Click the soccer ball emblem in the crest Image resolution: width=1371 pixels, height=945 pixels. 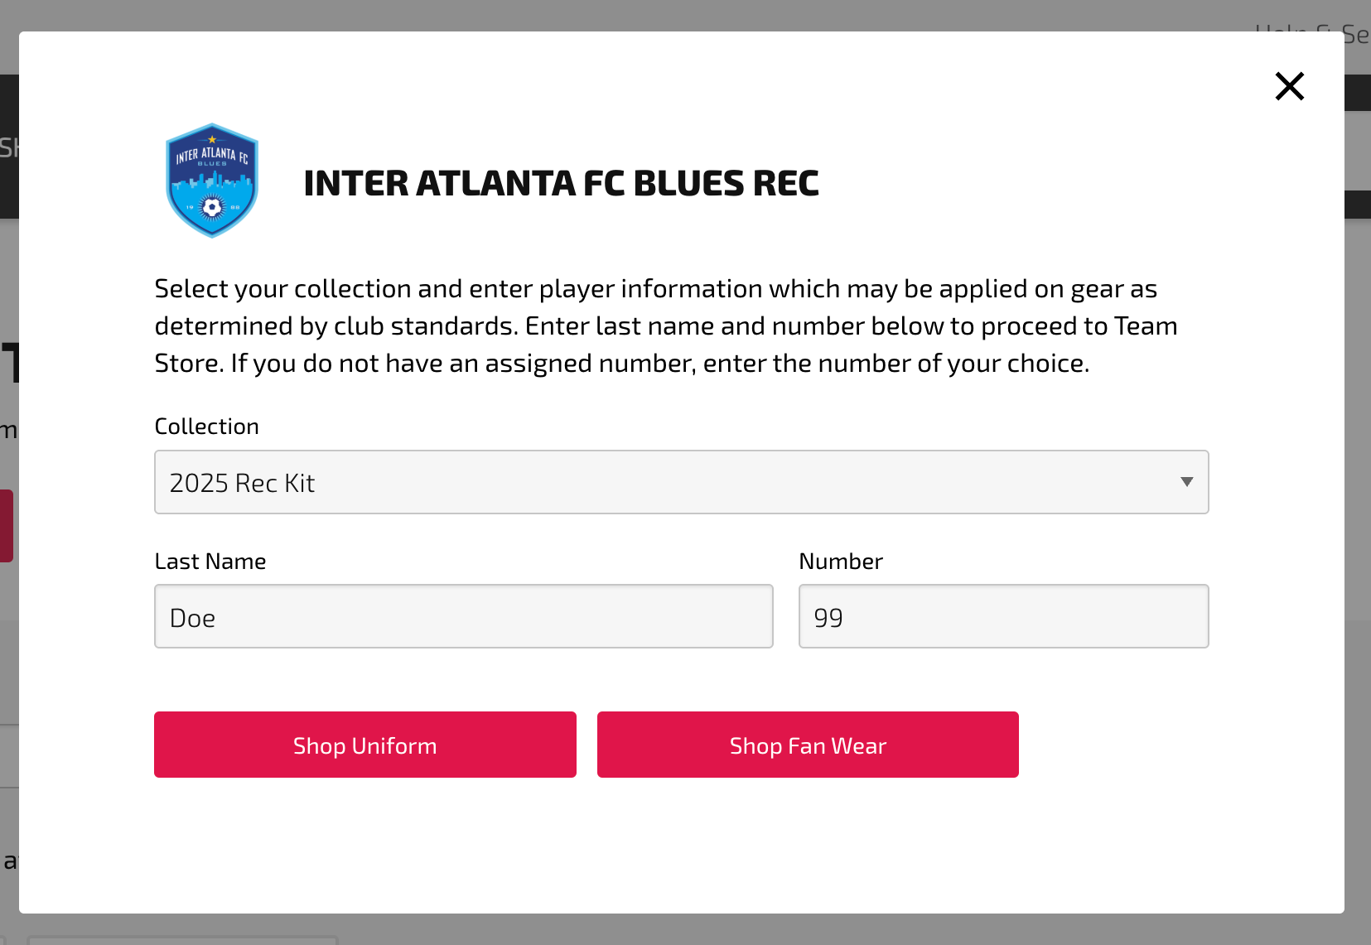pyautogui.click(x=213, y=207)
